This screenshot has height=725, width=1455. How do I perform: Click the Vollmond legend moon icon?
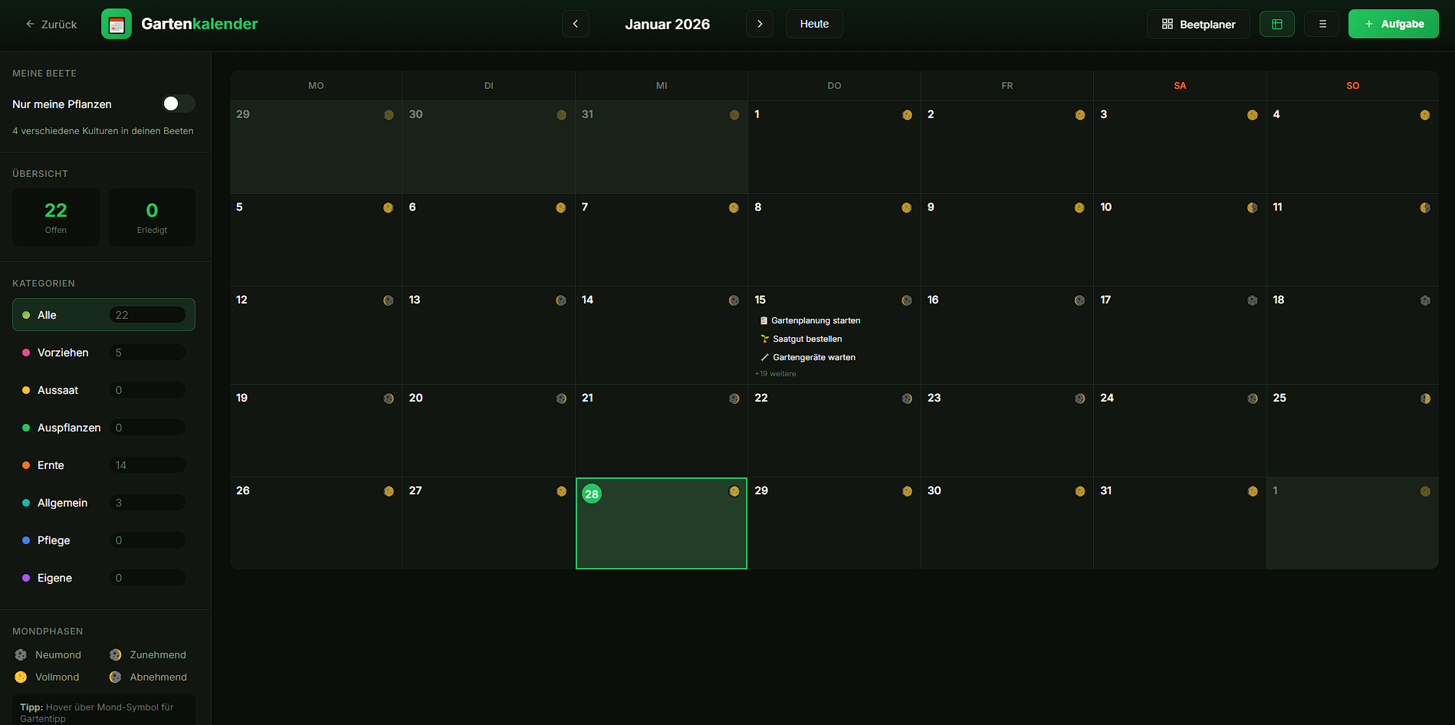(21, 677)
